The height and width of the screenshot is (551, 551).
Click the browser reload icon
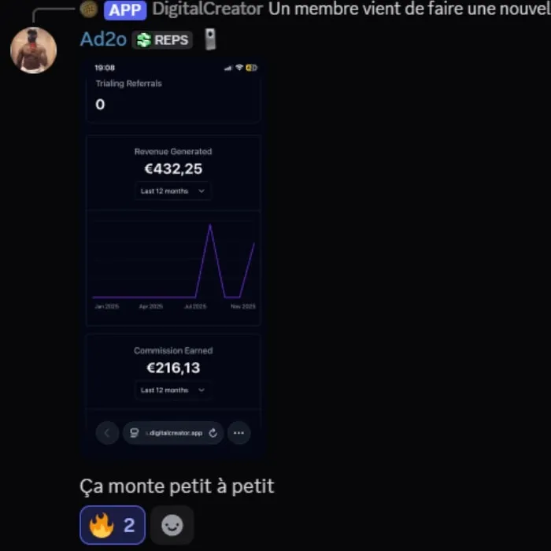(x=213, y=433)
